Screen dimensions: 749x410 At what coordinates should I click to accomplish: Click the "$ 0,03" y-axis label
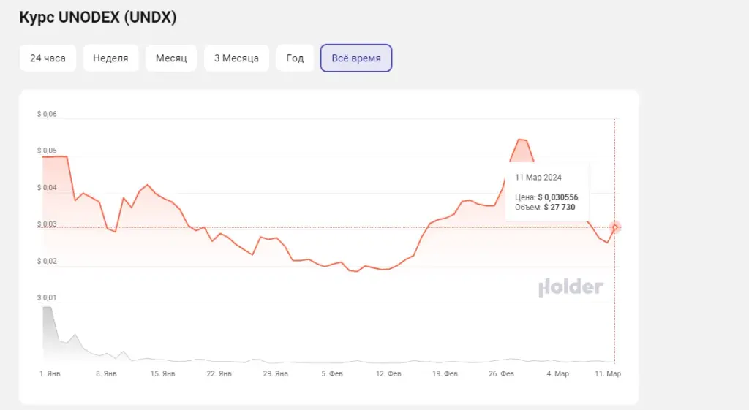tap(47, 224)
